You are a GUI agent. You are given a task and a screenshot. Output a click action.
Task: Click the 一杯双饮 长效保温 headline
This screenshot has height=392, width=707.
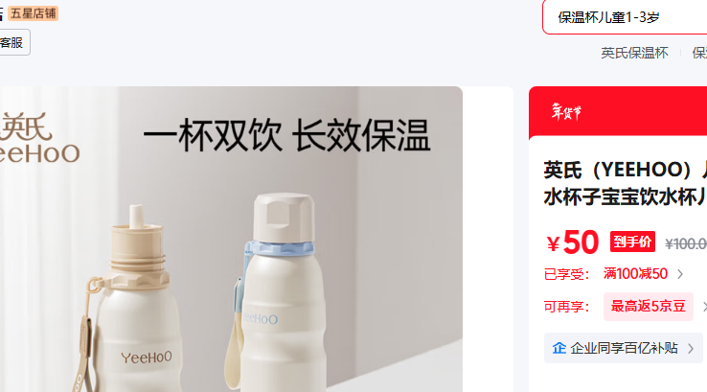coord(286,135)
